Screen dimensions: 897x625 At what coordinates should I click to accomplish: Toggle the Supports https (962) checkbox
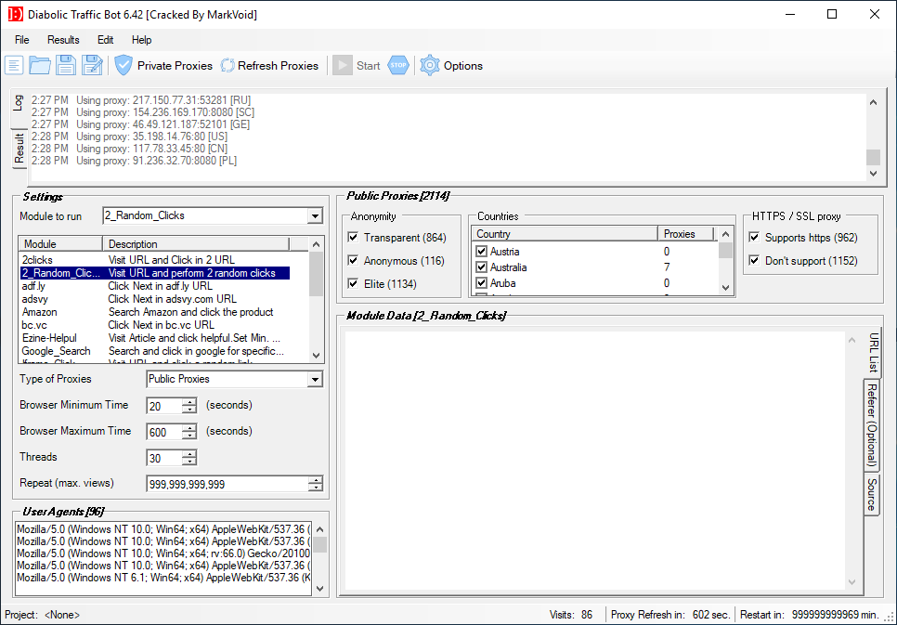point(755,237)
